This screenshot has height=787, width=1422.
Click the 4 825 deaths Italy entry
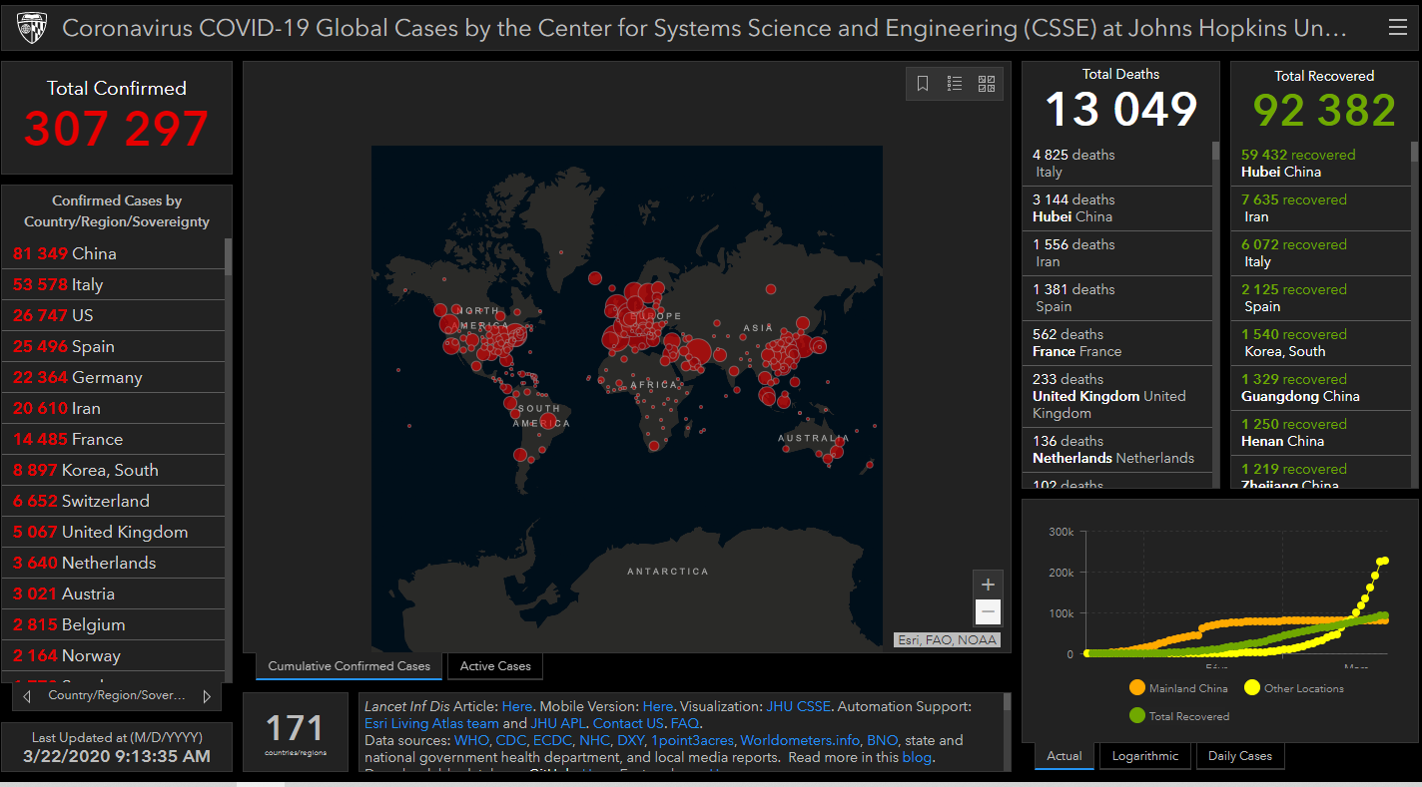[x=1116, y=164]
